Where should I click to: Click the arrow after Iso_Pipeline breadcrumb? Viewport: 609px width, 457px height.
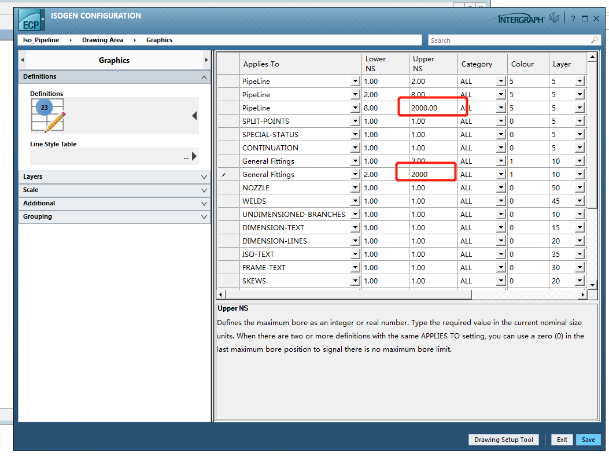click(x=71, y=40)
